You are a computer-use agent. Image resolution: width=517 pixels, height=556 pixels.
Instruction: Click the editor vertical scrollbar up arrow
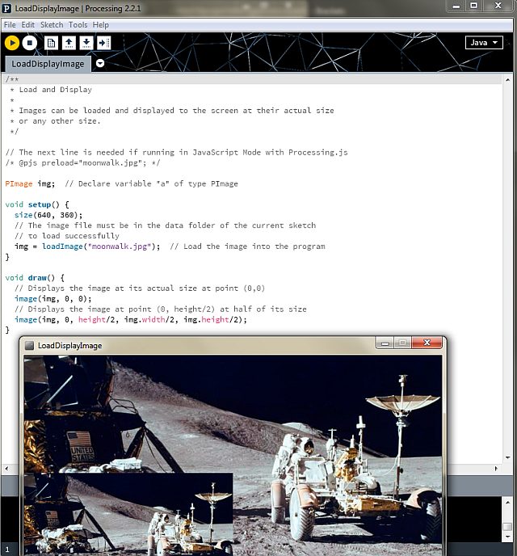click(x=507, y=80)
